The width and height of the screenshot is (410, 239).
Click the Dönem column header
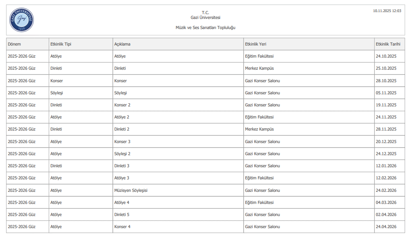coord(14,44)
